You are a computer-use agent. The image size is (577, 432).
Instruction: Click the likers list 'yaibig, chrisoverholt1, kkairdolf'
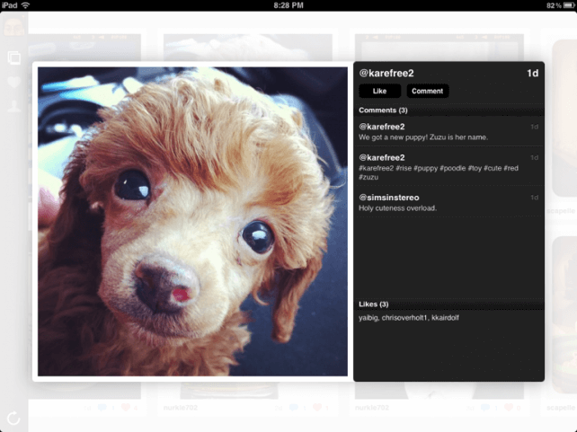tap(409, 318)
